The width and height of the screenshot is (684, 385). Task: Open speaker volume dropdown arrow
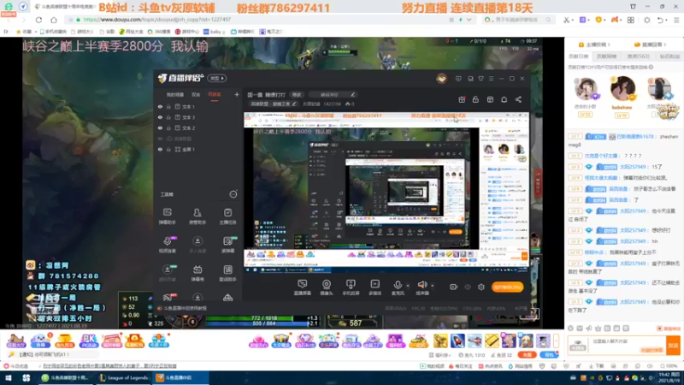[433, 286]
